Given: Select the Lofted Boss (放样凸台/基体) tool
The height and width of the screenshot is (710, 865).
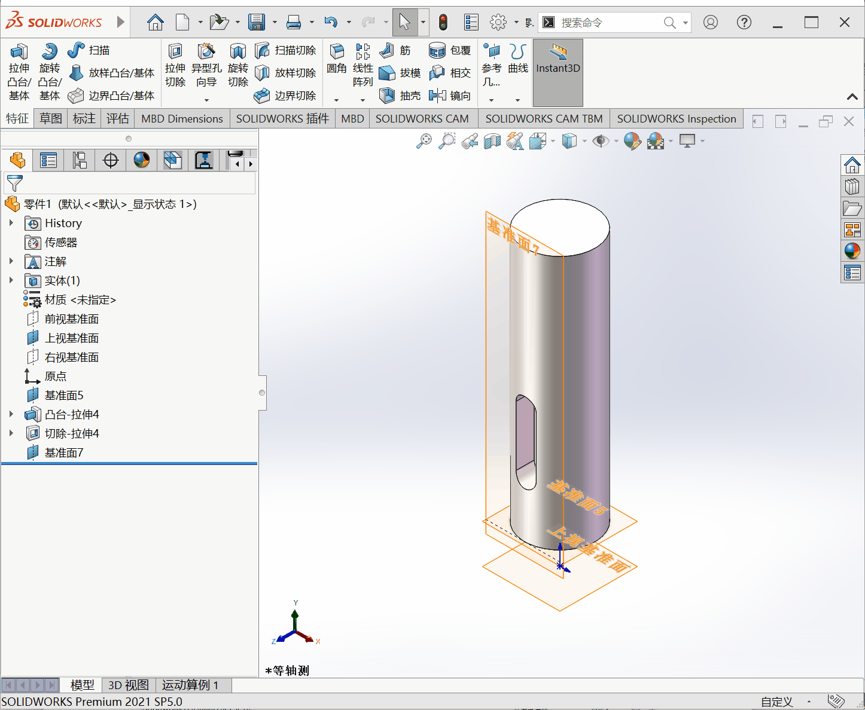Looking at the screenshot, I should point(111,73).
